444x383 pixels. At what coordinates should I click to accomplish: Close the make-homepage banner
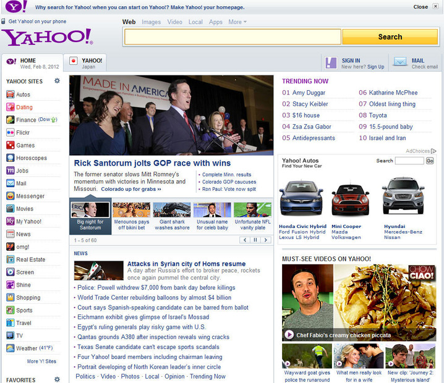pyautogui.click(x=435, y=6)
